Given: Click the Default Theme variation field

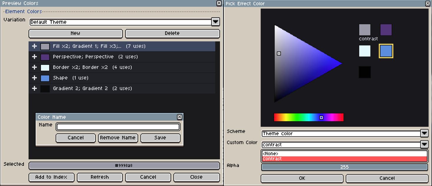Looking at the screenshot, I should (120, 22).
